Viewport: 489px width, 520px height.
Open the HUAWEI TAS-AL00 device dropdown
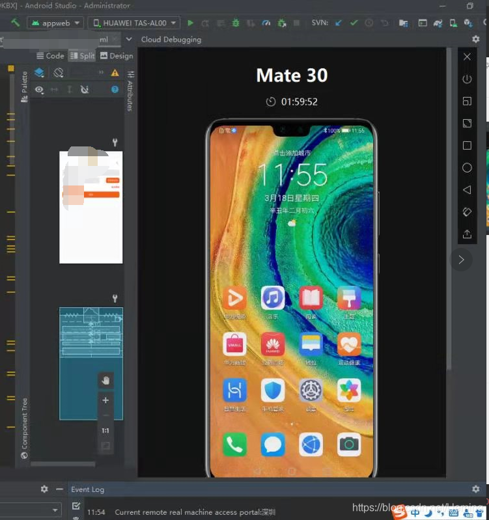(134, 23)
